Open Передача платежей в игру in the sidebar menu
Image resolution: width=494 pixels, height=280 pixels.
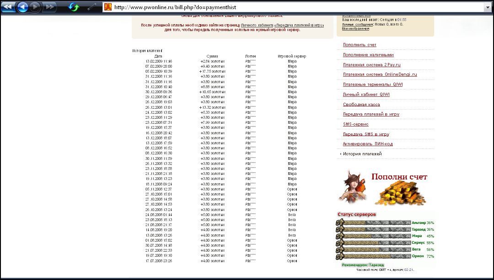(371, 114)
